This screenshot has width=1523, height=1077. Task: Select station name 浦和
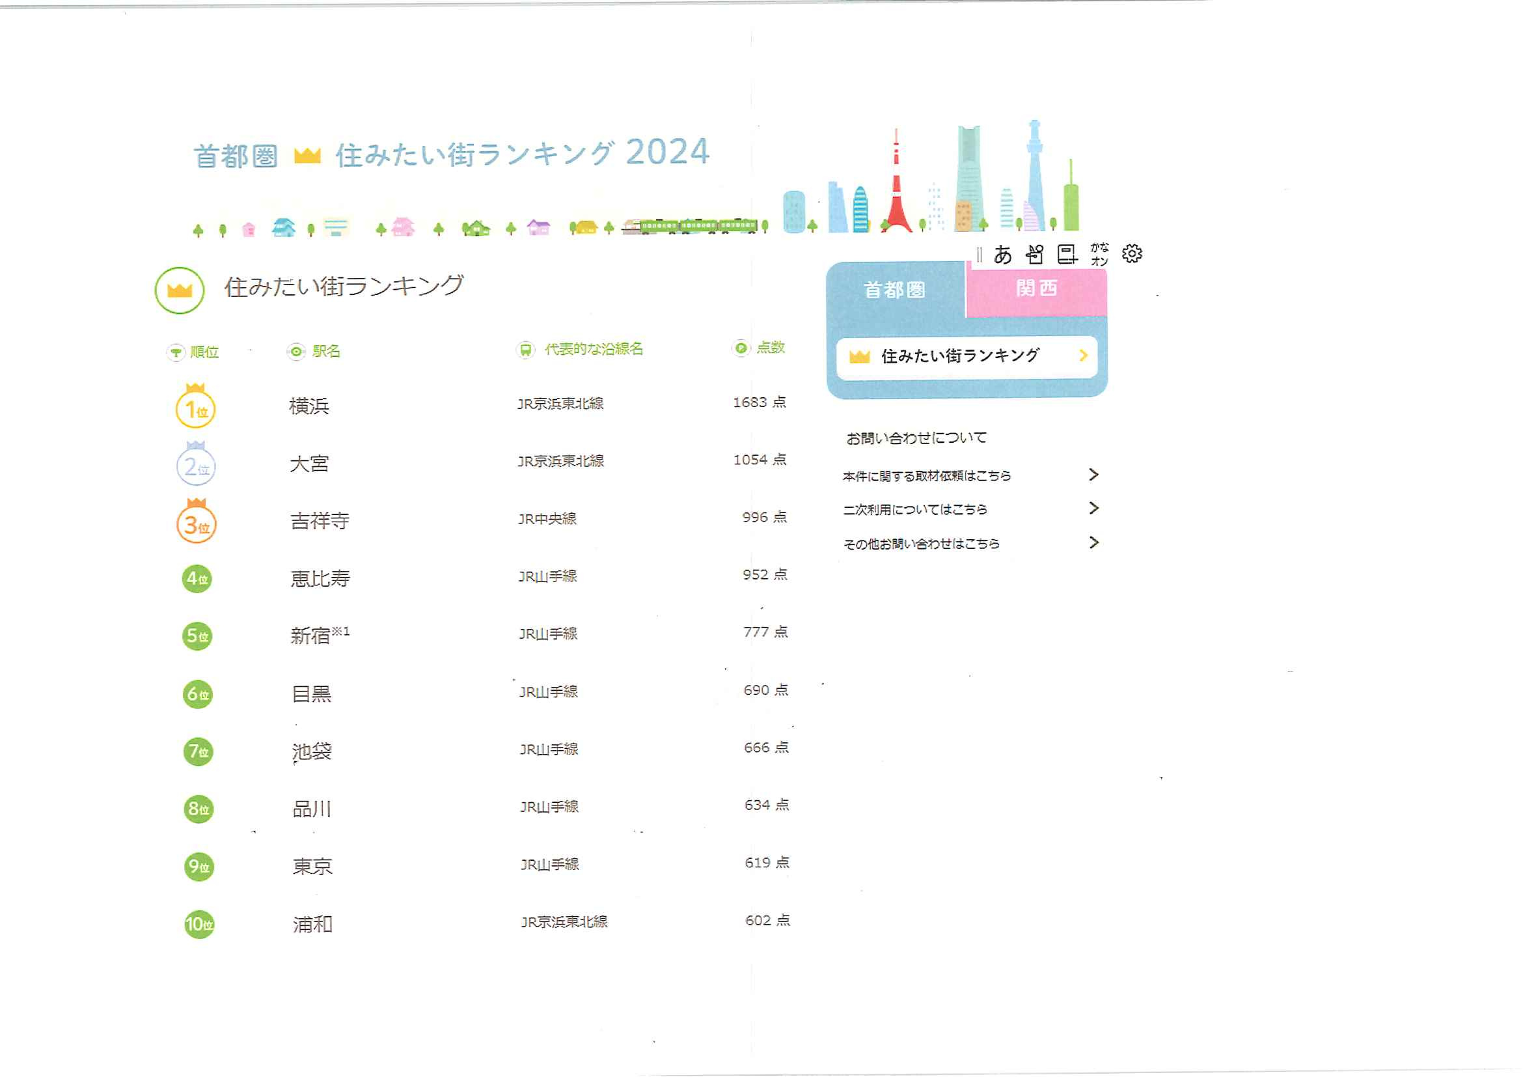click(x=312, y=925)
